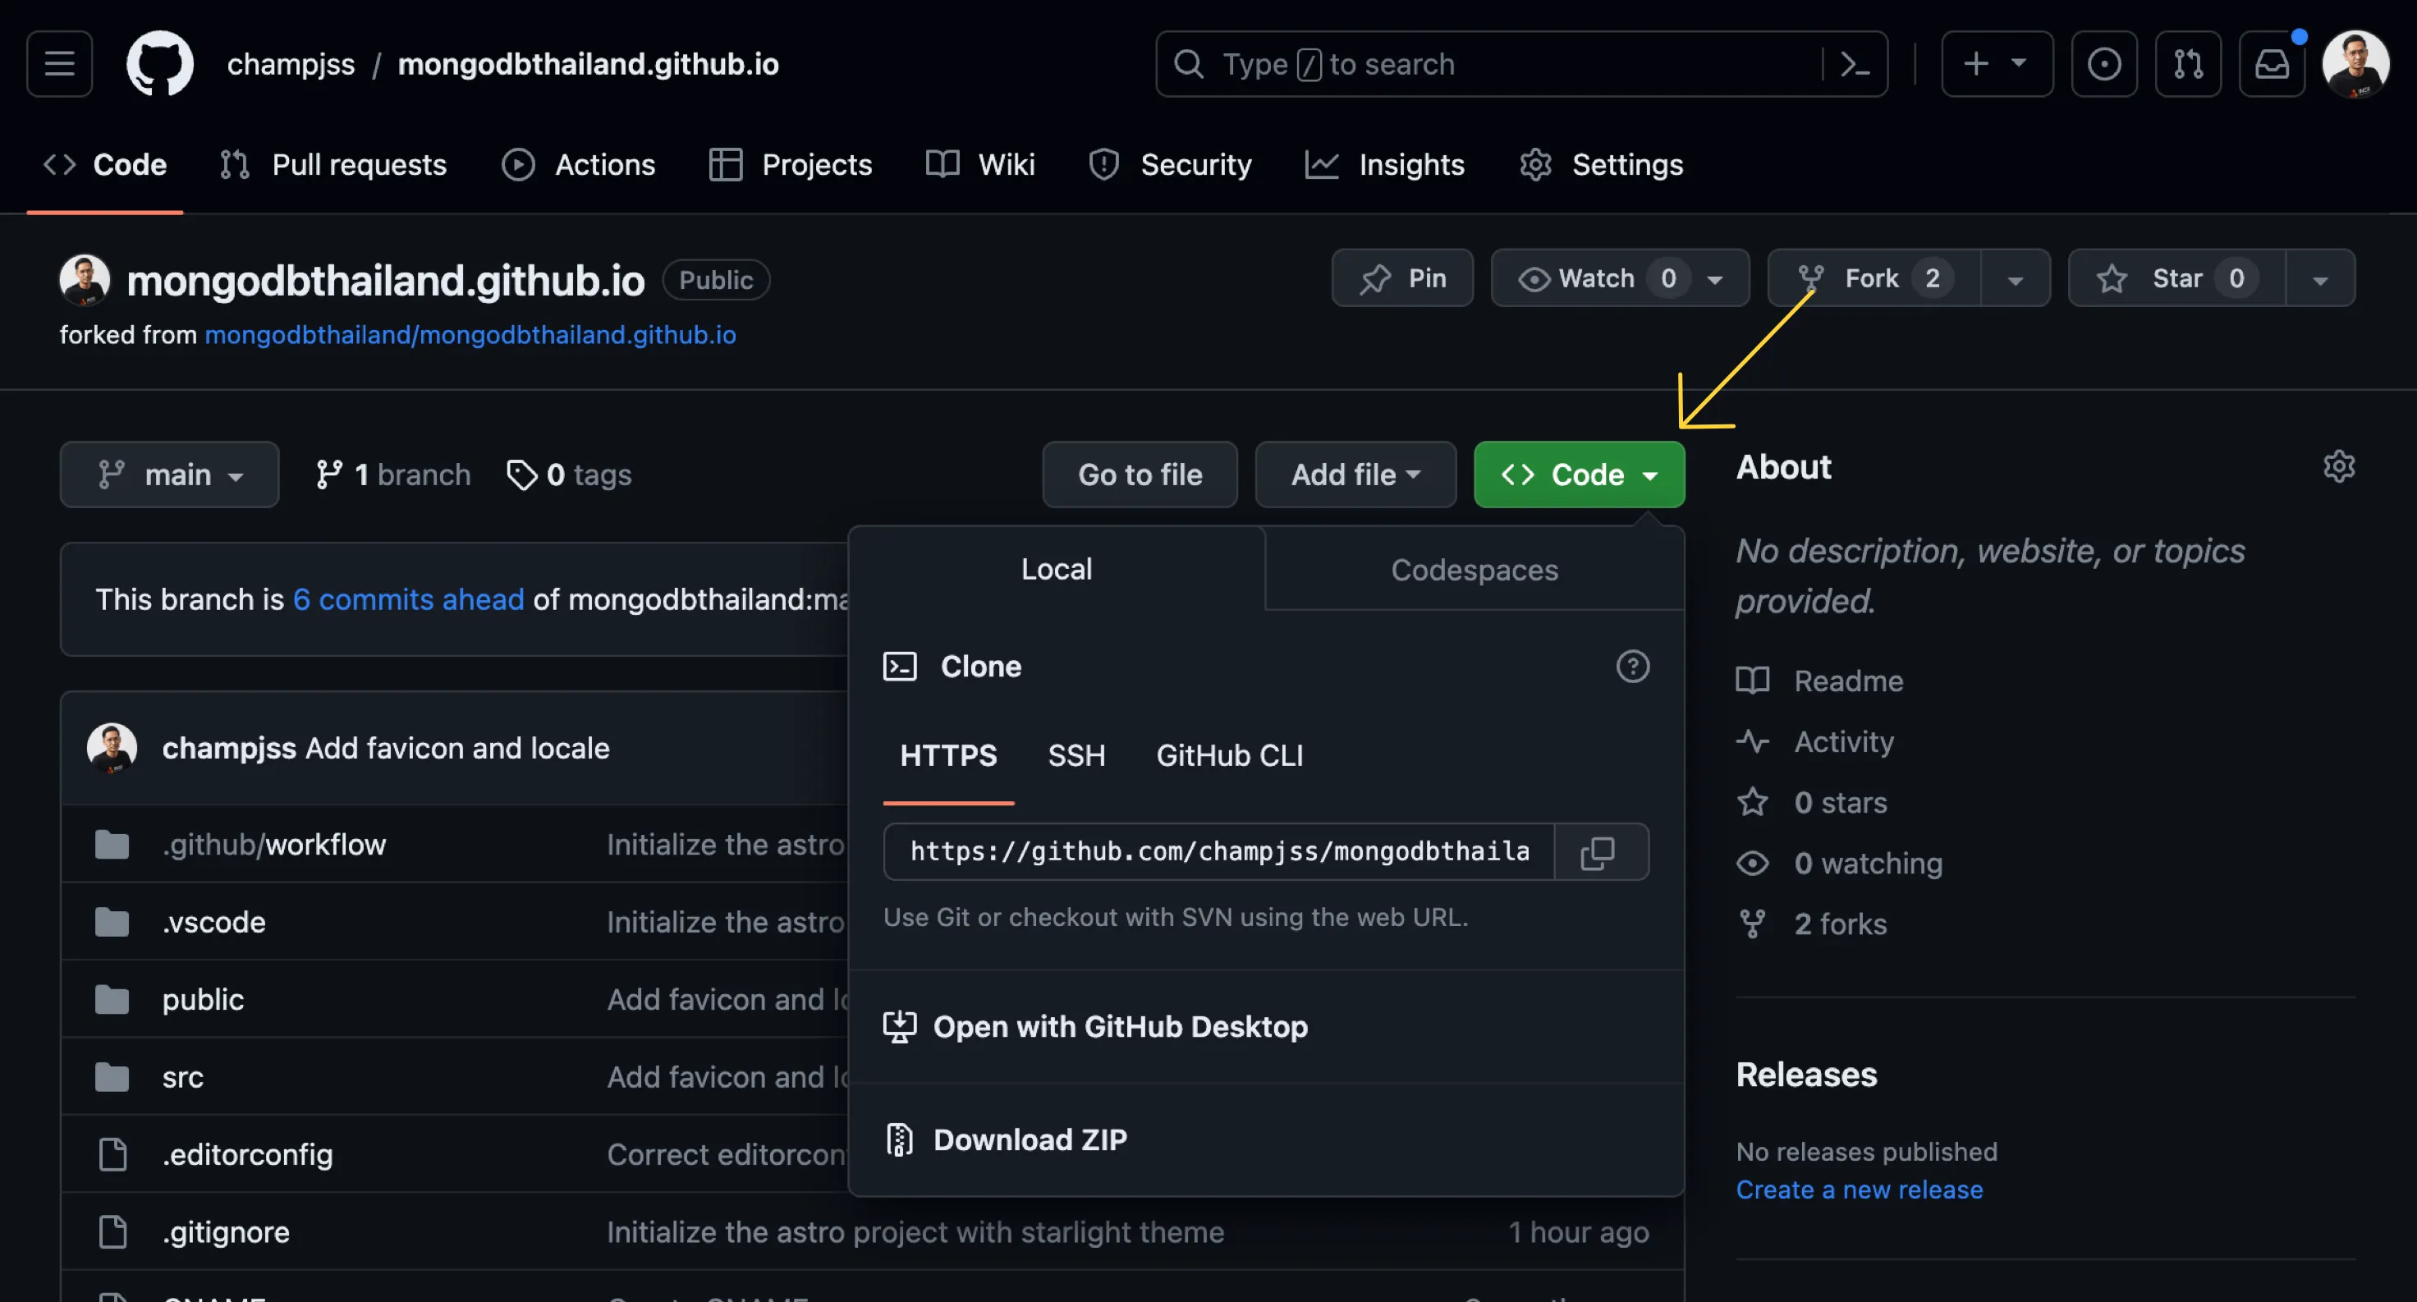Image resolution: width=2417 pixels, height=1302 pixels.
Task: Click Download ZIP
Action: tap(1030, 1139)
